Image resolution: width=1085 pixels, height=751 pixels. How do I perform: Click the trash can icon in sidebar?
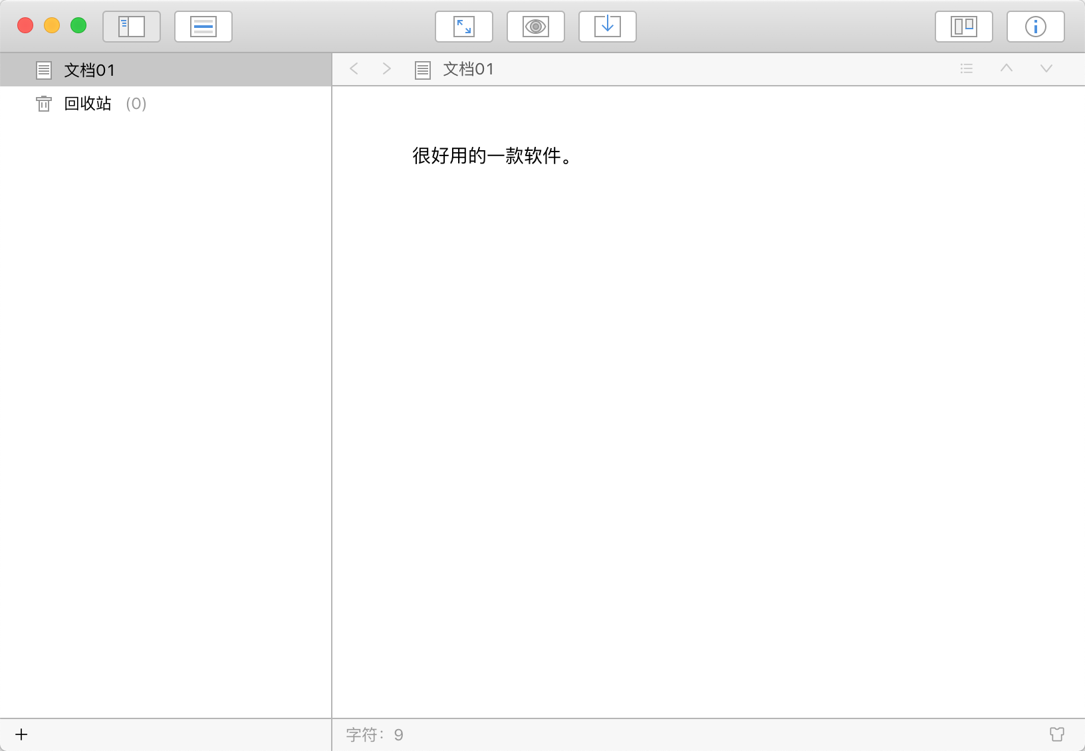[x=44, y=104]
